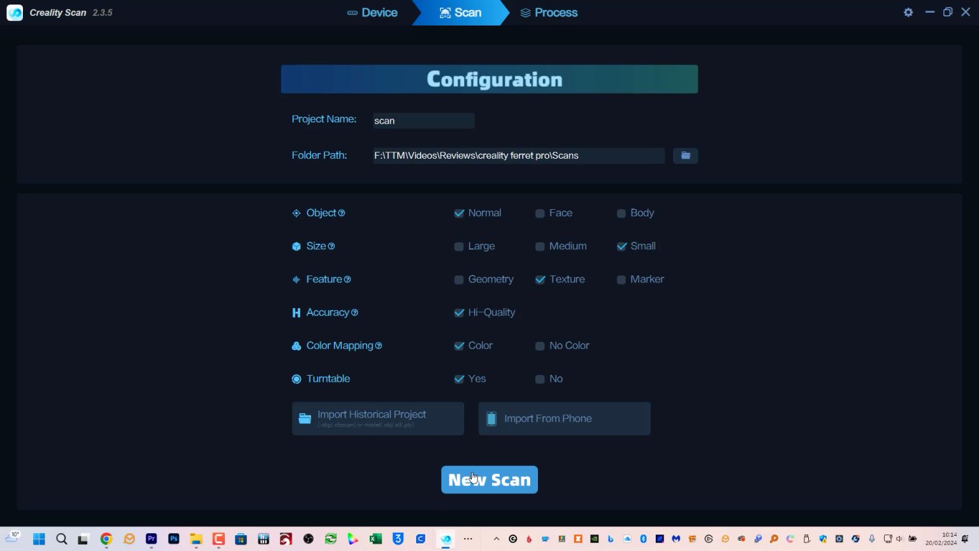Toggle the Hi-Quality accuracy checkbox
This screenshot has height=551, width=979.
click(x=459, y=312)
